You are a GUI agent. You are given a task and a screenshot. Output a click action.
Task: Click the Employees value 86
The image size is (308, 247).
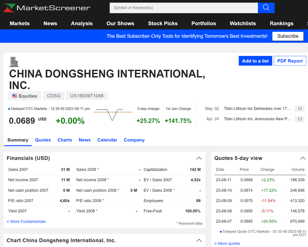198,201
